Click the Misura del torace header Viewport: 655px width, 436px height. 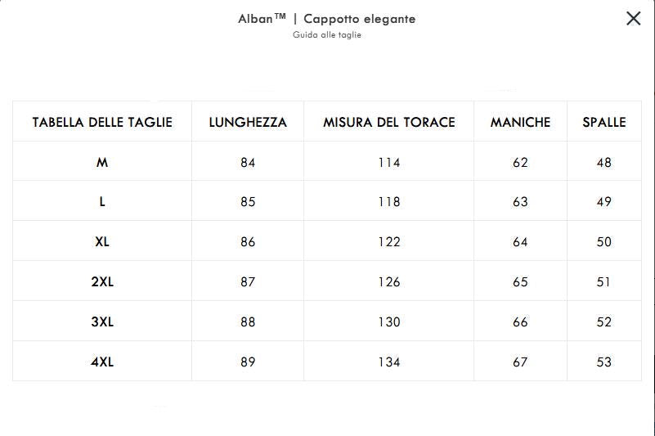389,123
